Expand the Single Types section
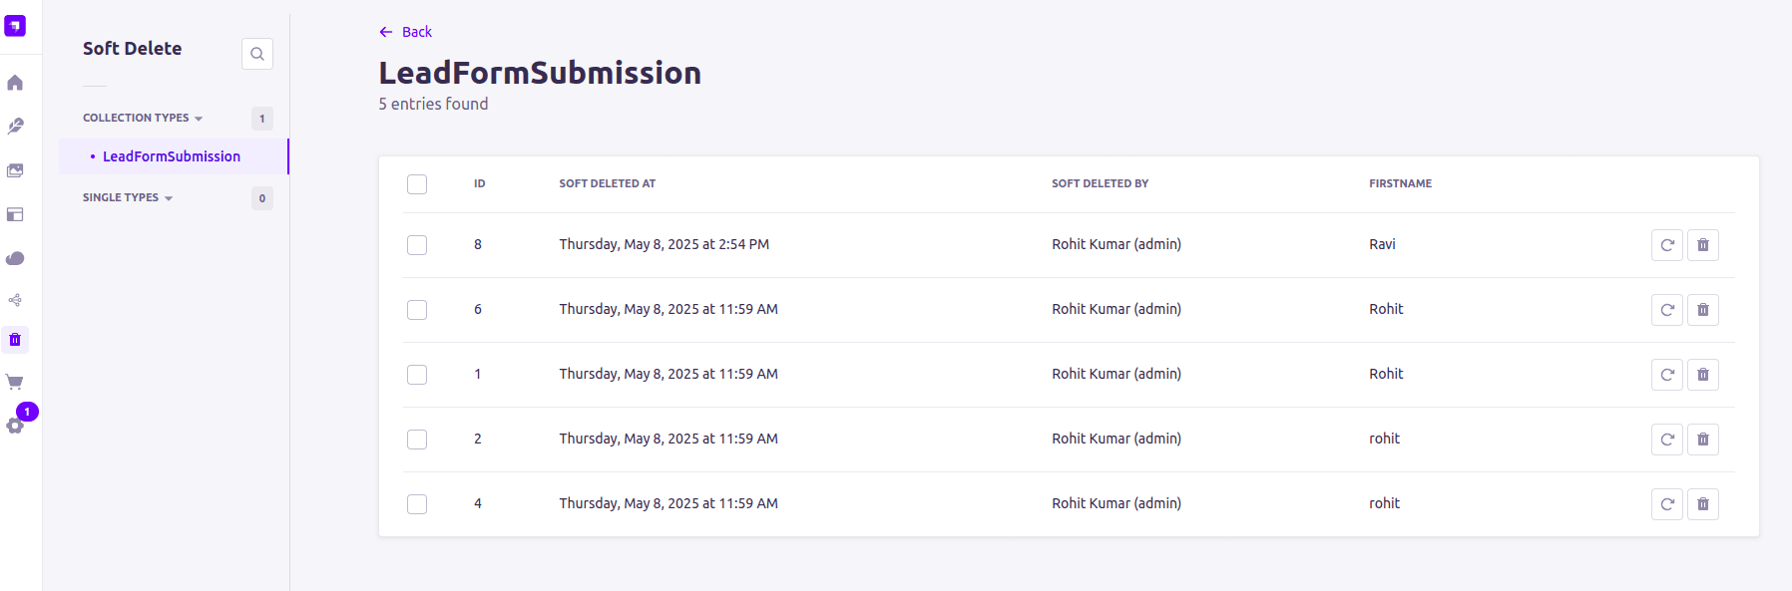The image size is (1792, 591). pyautogui.click(x=128, y=197)
